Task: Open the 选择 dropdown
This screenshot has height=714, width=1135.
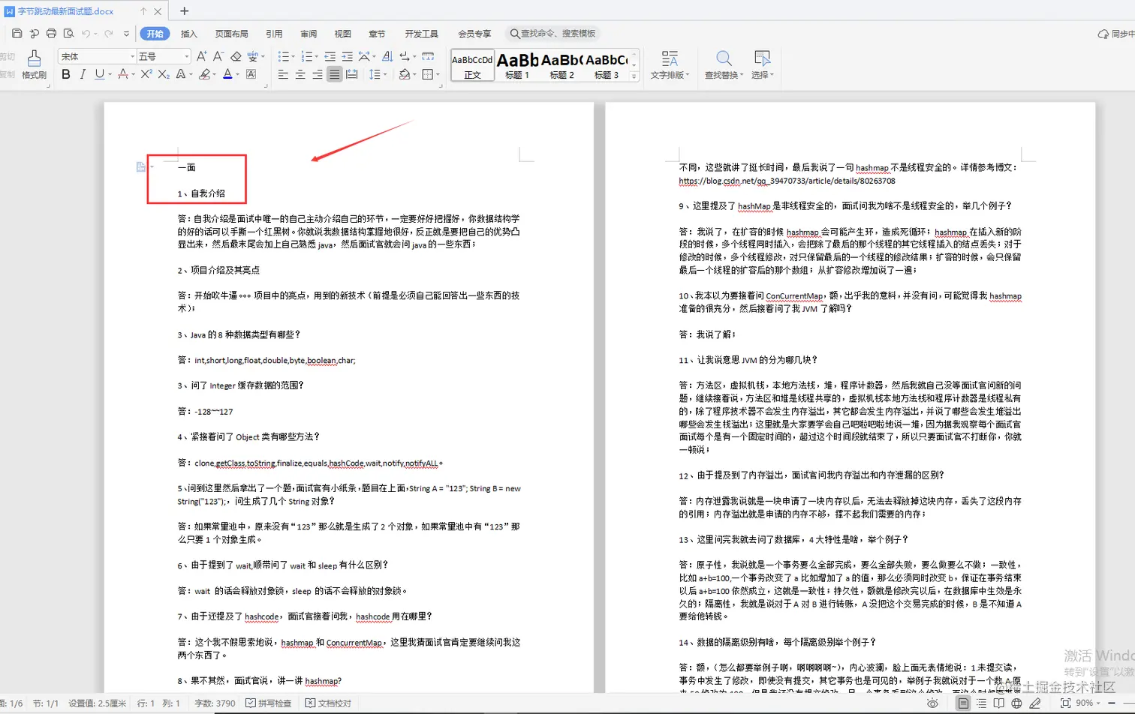Action: tap(762, 64)
